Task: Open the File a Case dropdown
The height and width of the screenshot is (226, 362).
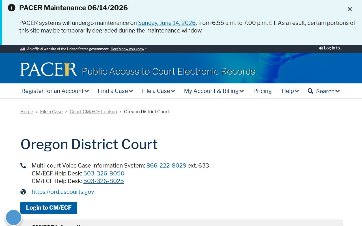Action: (159, 91)
